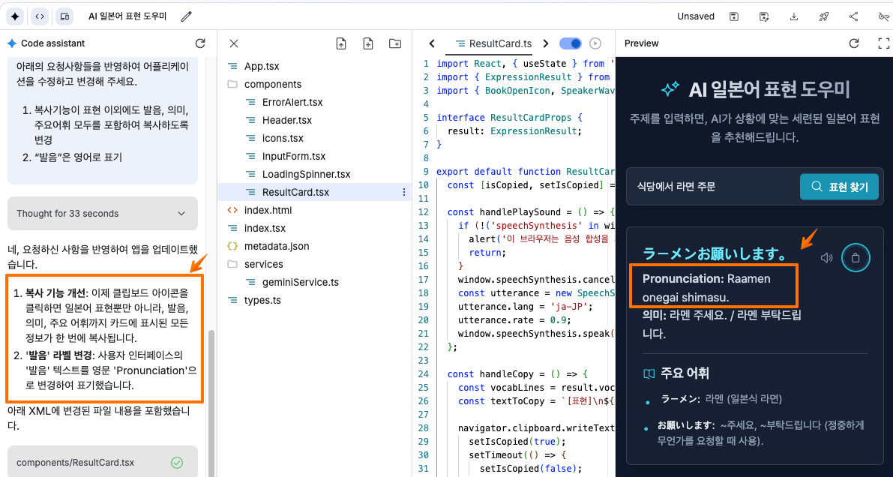Click the 'interface ResultCardProps {' code line

pos(508,118)
